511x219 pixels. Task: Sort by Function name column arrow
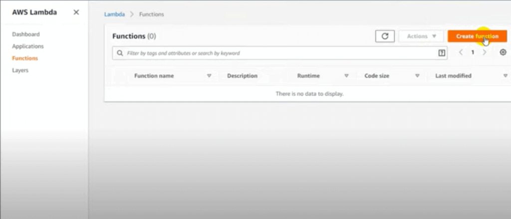tap(209, 76)
